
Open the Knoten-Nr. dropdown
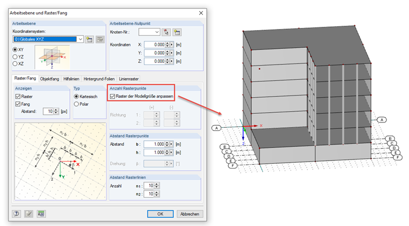pos(157,32)
